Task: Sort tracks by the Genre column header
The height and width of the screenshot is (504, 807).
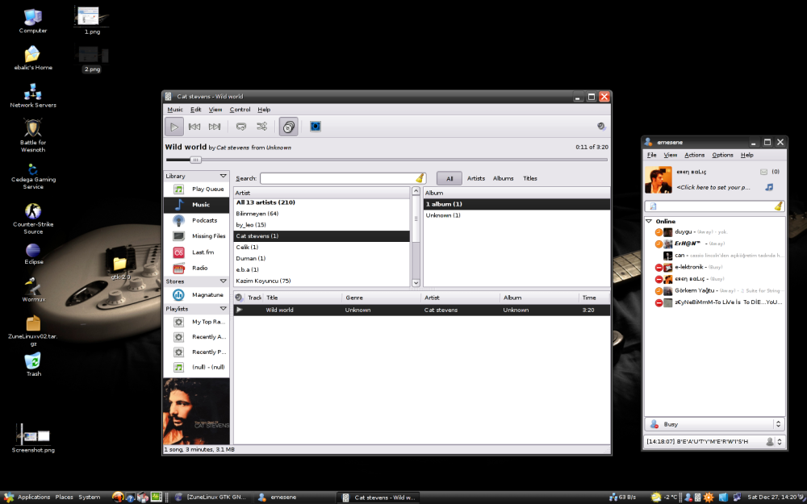Action: pyautogui.click(x=382, y=298)
